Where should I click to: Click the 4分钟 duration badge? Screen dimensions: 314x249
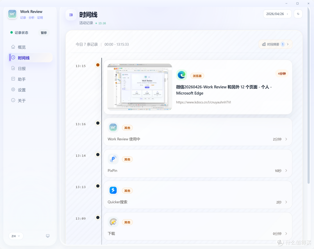tap(281, 74)
